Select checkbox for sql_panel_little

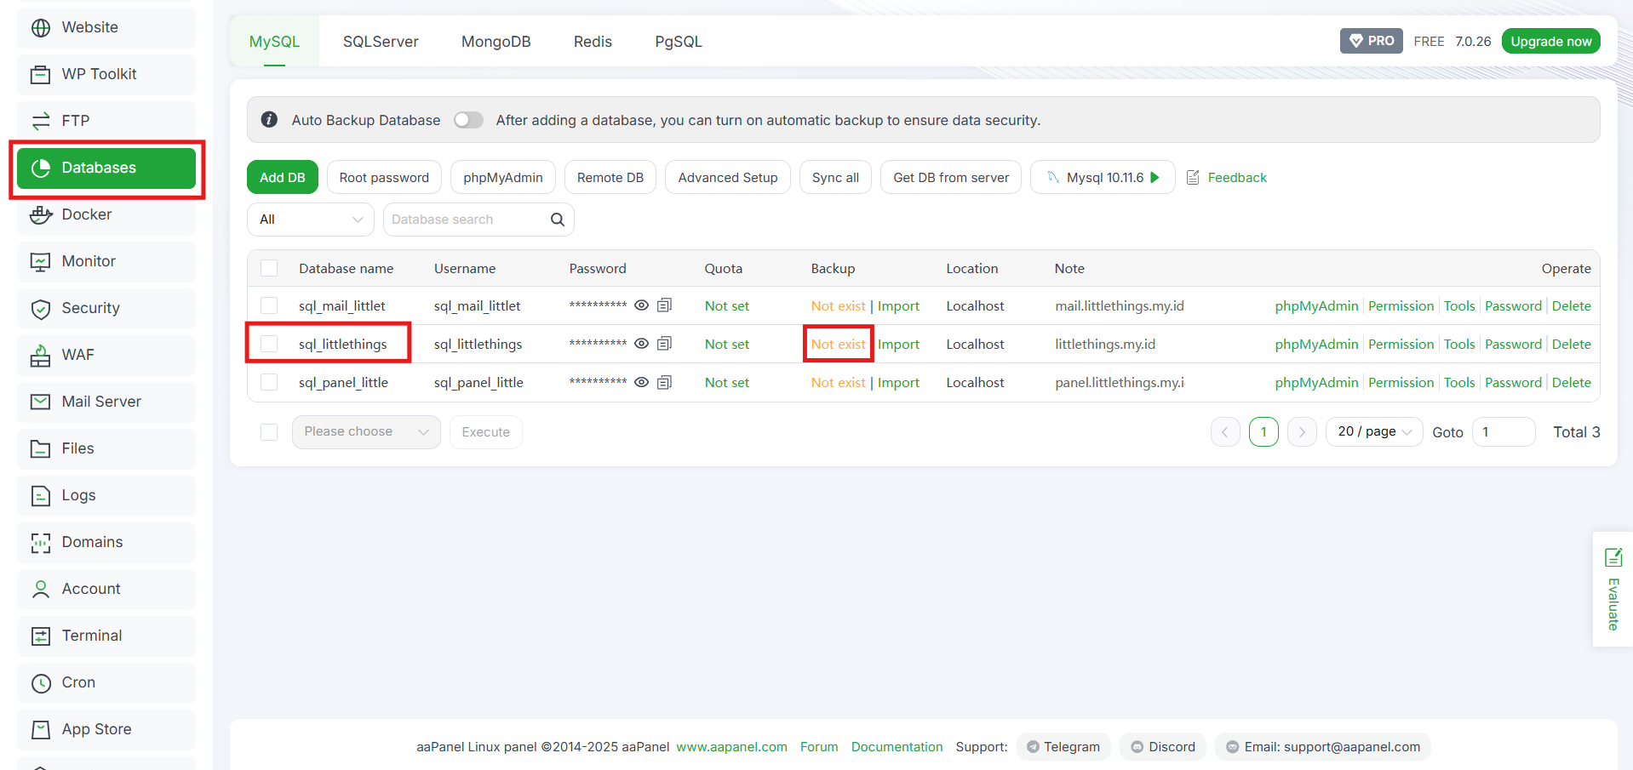click(x=269, y=382)
